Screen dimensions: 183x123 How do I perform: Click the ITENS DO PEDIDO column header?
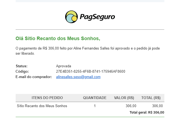tap(47, 98)
